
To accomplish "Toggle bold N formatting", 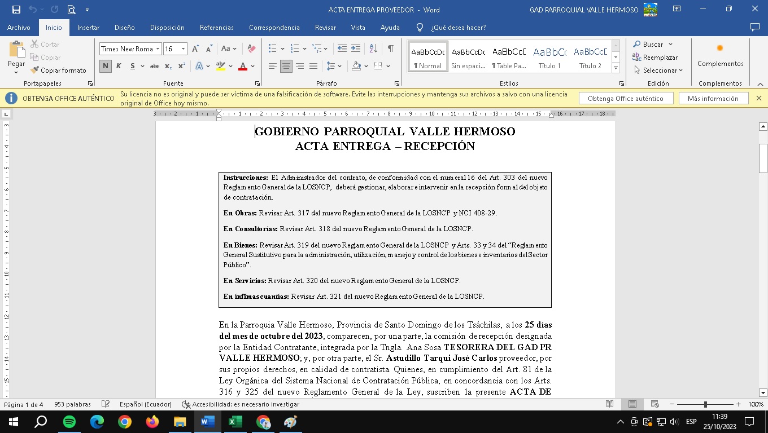I will click(106, 66).
